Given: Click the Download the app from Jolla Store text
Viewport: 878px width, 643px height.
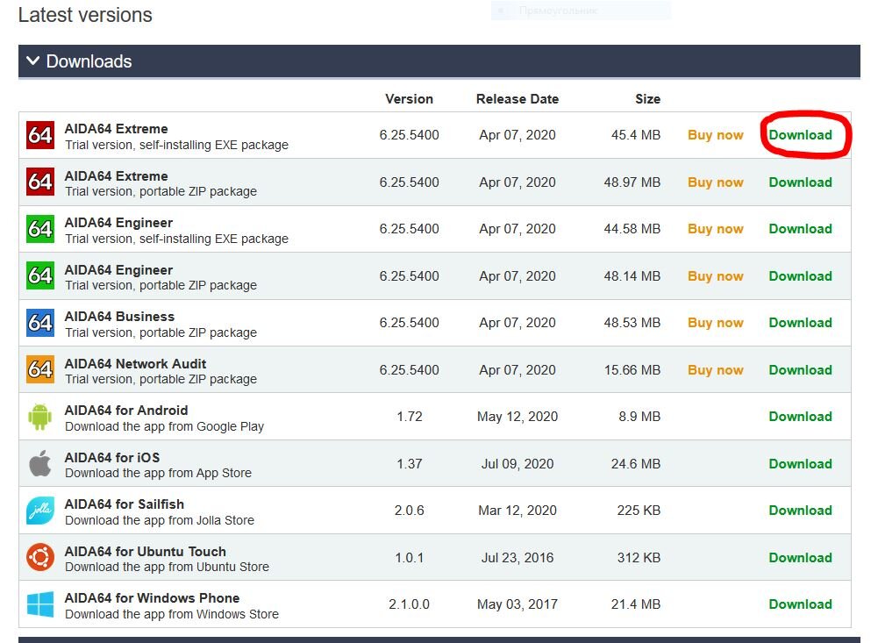Looking at the screenshot, I should click(x=160, y=520).
